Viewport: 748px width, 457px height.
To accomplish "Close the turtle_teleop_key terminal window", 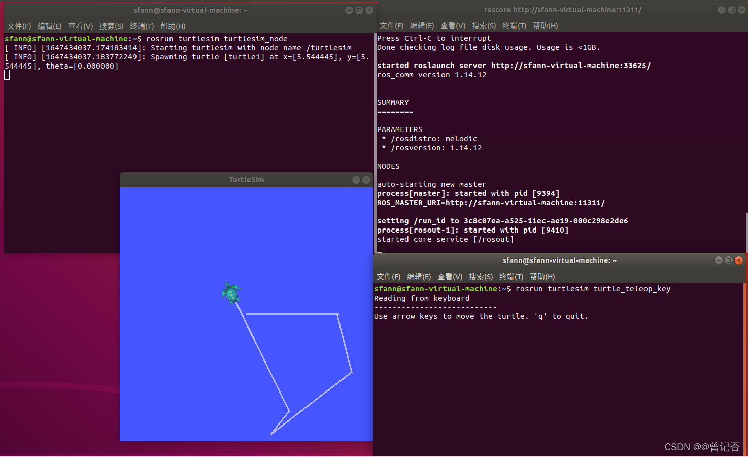I will (739, 260).
